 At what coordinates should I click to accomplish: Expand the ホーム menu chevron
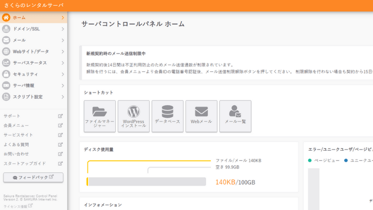[x=63, y=17]
